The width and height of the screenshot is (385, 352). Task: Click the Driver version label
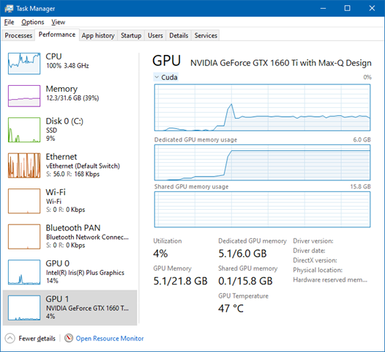click(313, 241)
